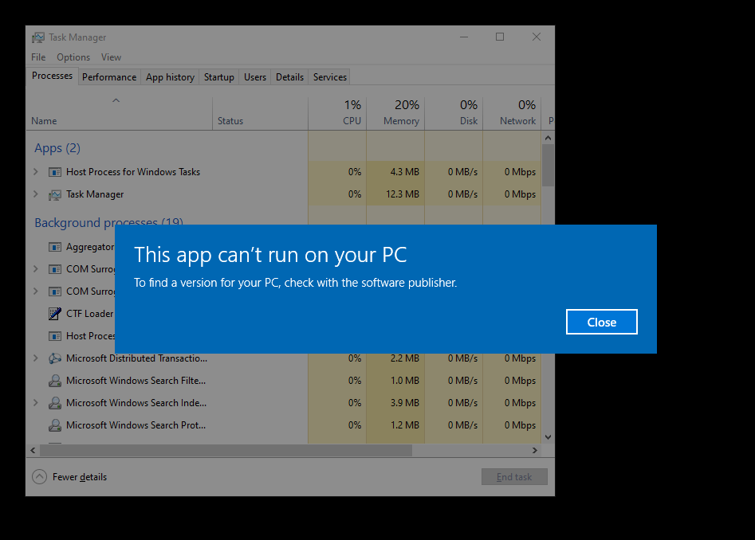Click the Task Manager app row icon
The width and height of the screenshot is (755, 540).
55,194
